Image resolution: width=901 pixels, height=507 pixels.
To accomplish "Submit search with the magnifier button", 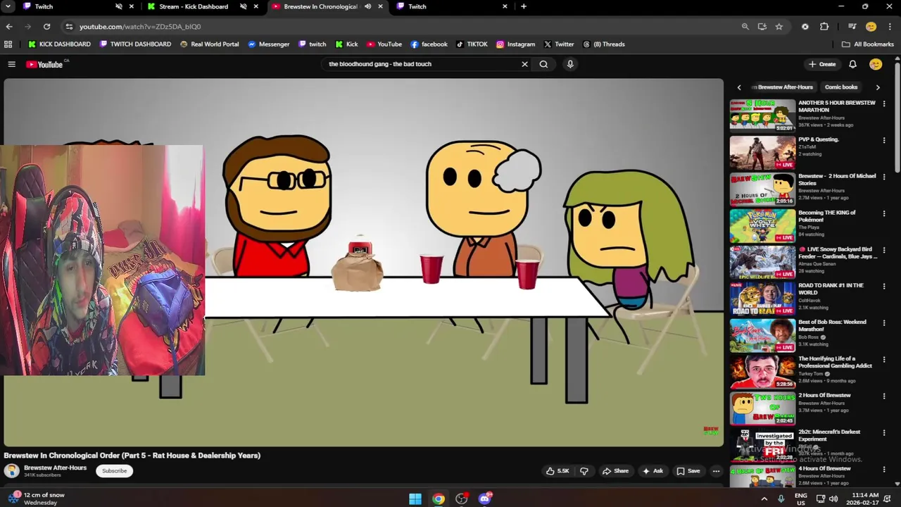I will click(543, 64).
